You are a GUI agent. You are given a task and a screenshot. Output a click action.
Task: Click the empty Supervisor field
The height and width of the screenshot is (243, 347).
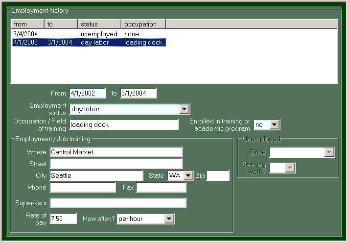[118, 203]
